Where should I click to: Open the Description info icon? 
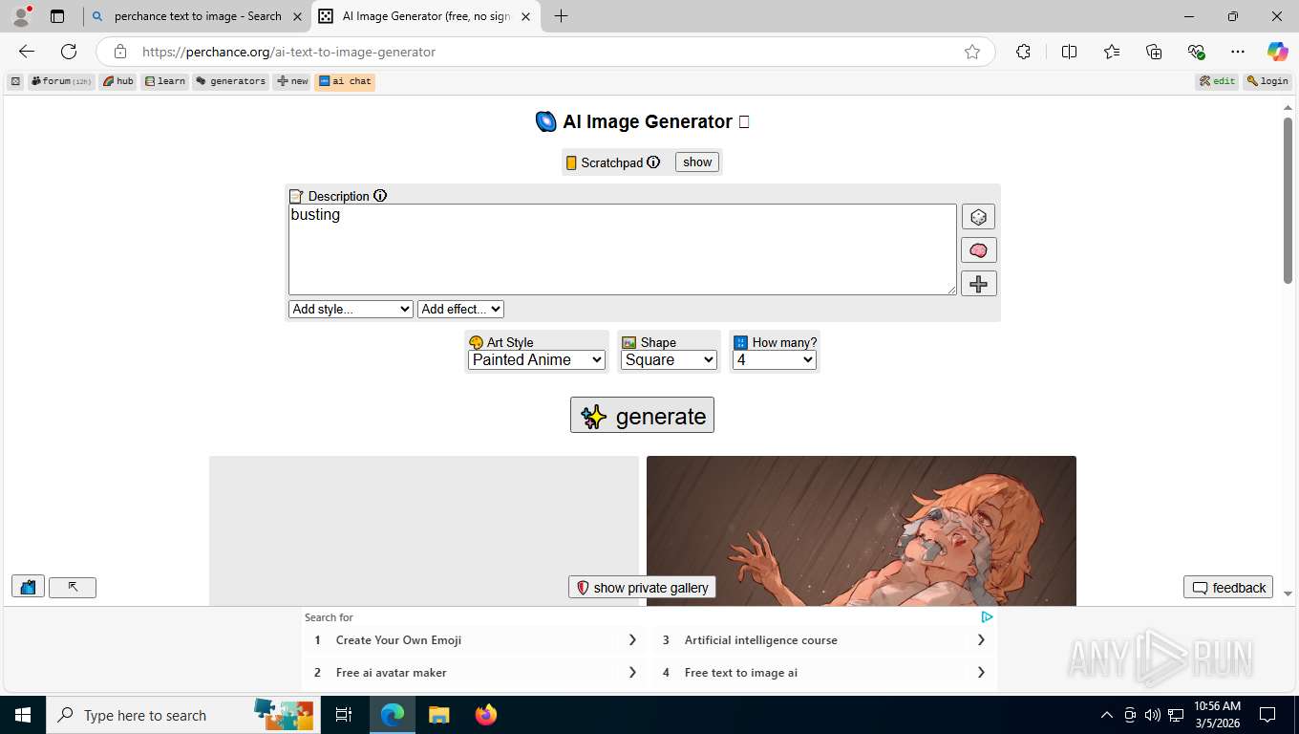(380, 196)
